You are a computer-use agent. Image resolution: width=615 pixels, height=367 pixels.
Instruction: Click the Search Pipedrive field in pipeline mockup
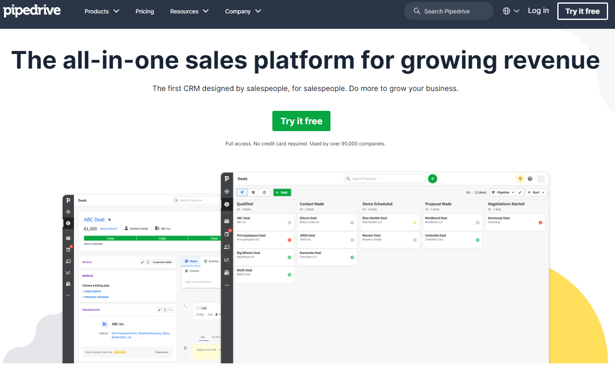385,179
